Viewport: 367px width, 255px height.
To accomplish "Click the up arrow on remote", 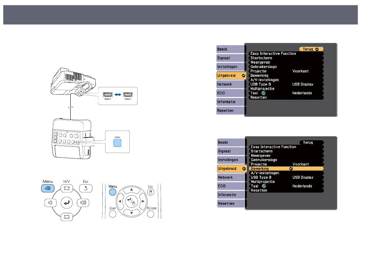I will click(131, 189).
